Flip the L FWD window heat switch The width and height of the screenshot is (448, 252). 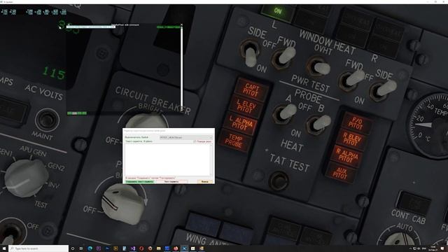(284, 57)
